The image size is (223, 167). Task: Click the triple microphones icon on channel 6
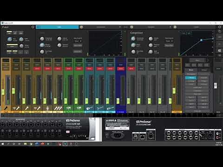coord(58,108)
